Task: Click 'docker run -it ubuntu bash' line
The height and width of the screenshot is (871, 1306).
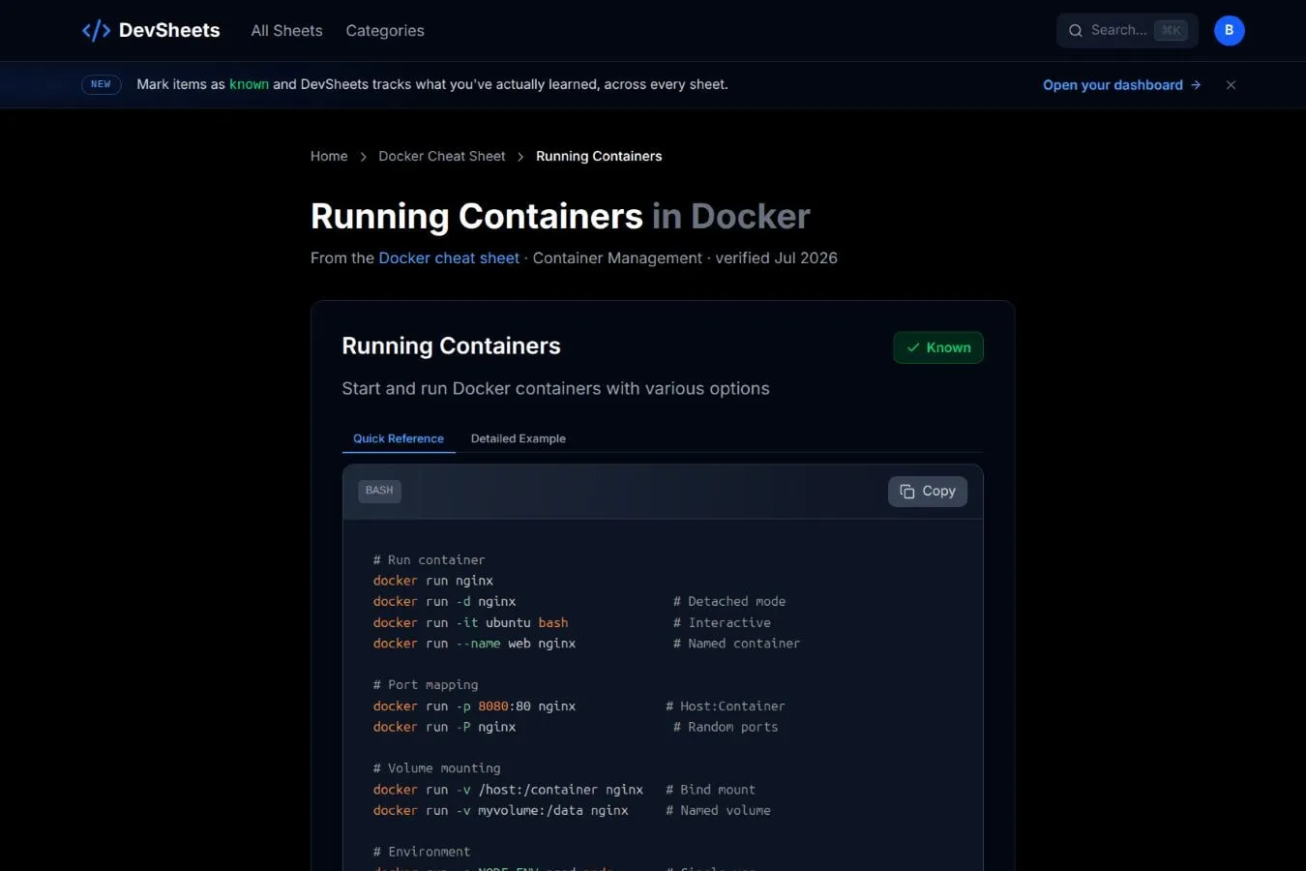Action: (x=471, y=623)
